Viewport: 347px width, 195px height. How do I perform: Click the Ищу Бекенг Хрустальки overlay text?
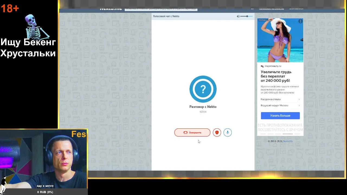28,47
